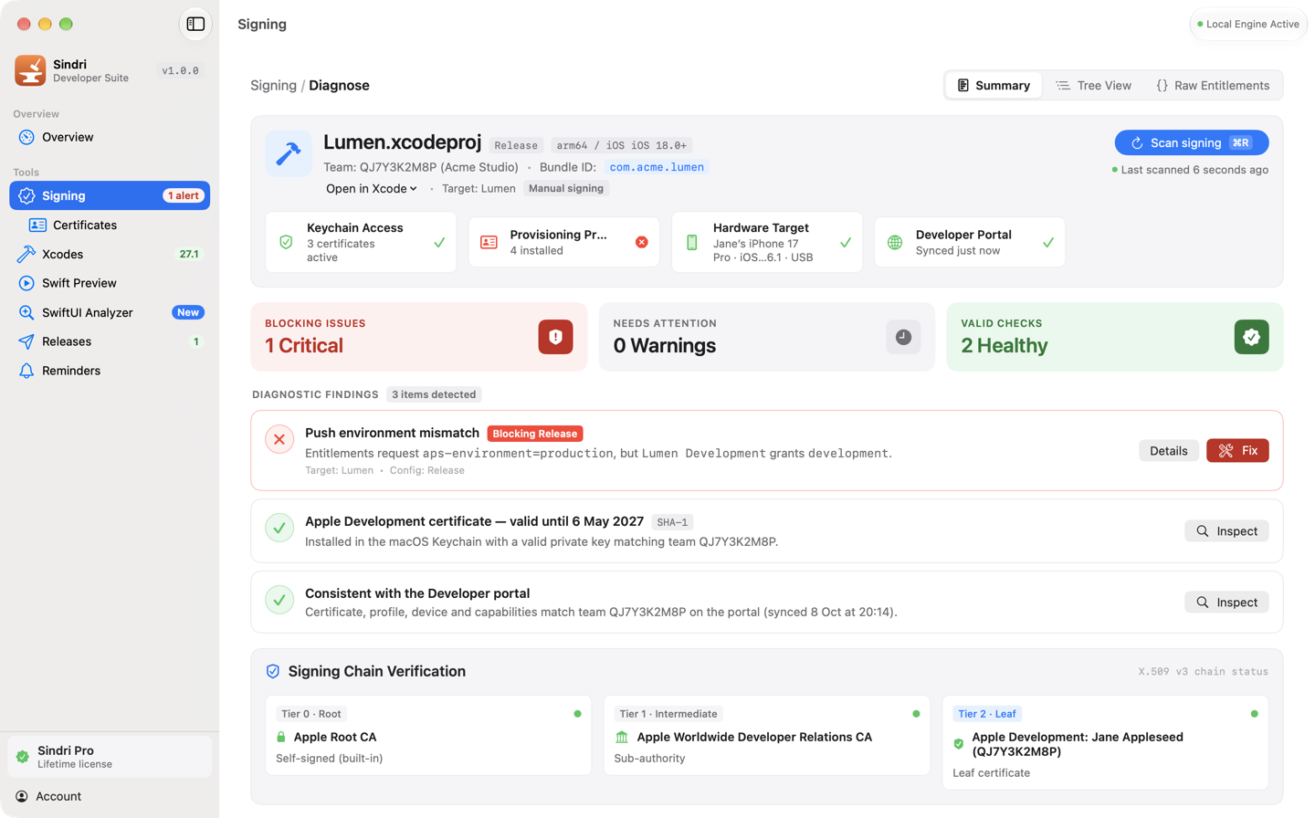Click the Signing breadcrumb link
Screen dimensions: 1315x818
[273, 86]
